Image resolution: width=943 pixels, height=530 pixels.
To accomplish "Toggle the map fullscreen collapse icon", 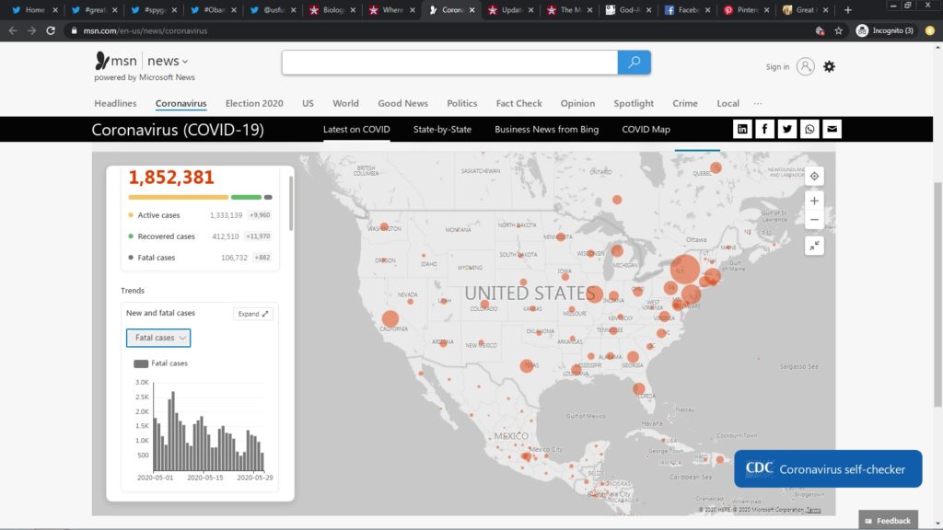I will pyautogui.click(x=814, y=246).
